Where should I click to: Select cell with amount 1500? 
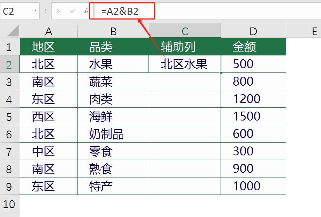(253, 117)
